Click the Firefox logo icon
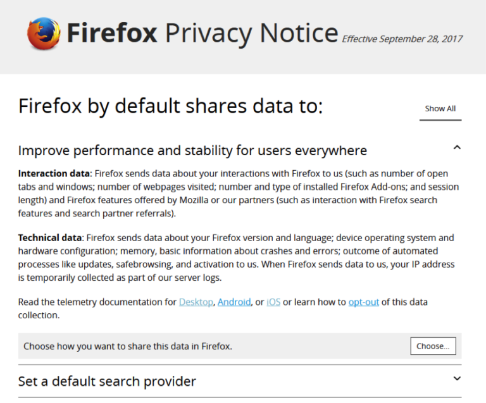Screen dimensions: 486x403 tap(44, 34)
